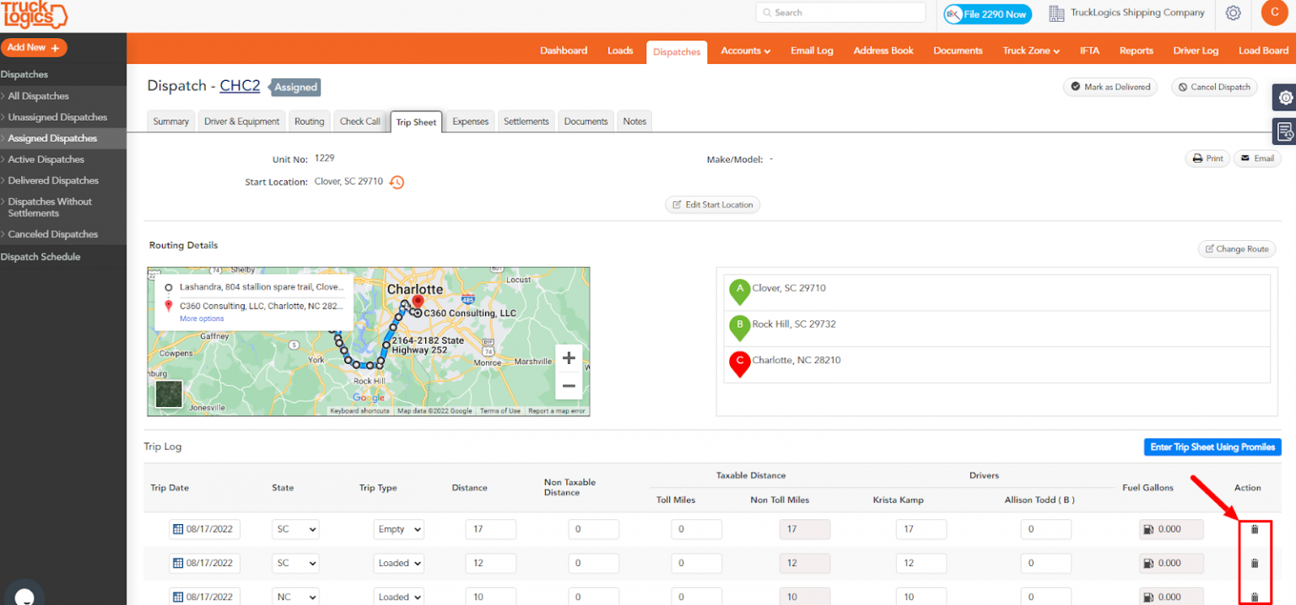The height and width of the screenshot is (605, 1296).
Task: Open the calendar icon on the first trip date
Action: pos(176,529)
